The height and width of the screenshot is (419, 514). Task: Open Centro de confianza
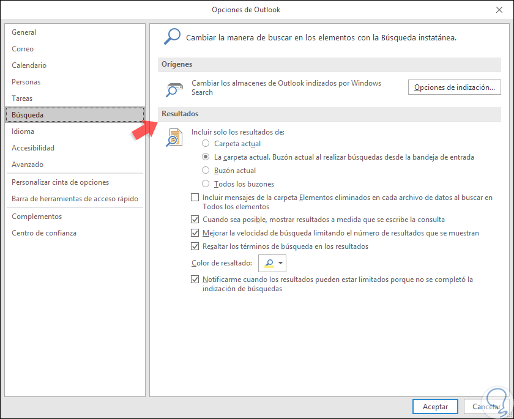click(x=75, y=233)
